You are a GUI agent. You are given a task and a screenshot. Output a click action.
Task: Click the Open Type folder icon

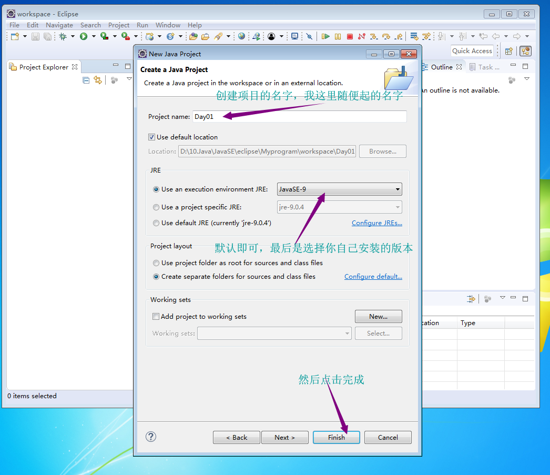pyautogui.click(x=193, y=36)
